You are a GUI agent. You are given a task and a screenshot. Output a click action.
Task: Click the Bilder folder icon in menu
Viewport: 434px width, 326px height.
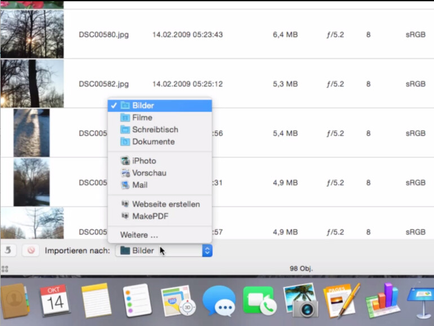click(x=125, y=105)
